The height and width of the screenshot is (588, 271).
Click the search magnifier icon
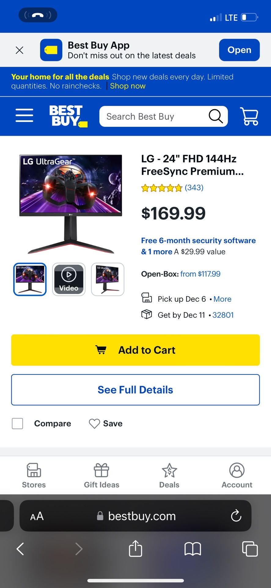point(216,116)
